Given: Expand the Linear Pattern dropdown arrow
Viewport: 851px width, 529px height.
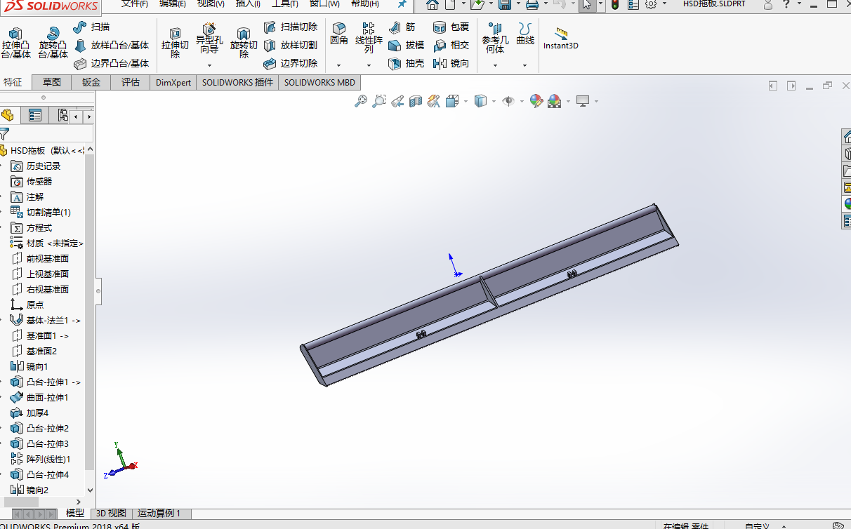Looking at the screenshot, I should (x=369, y=65).
